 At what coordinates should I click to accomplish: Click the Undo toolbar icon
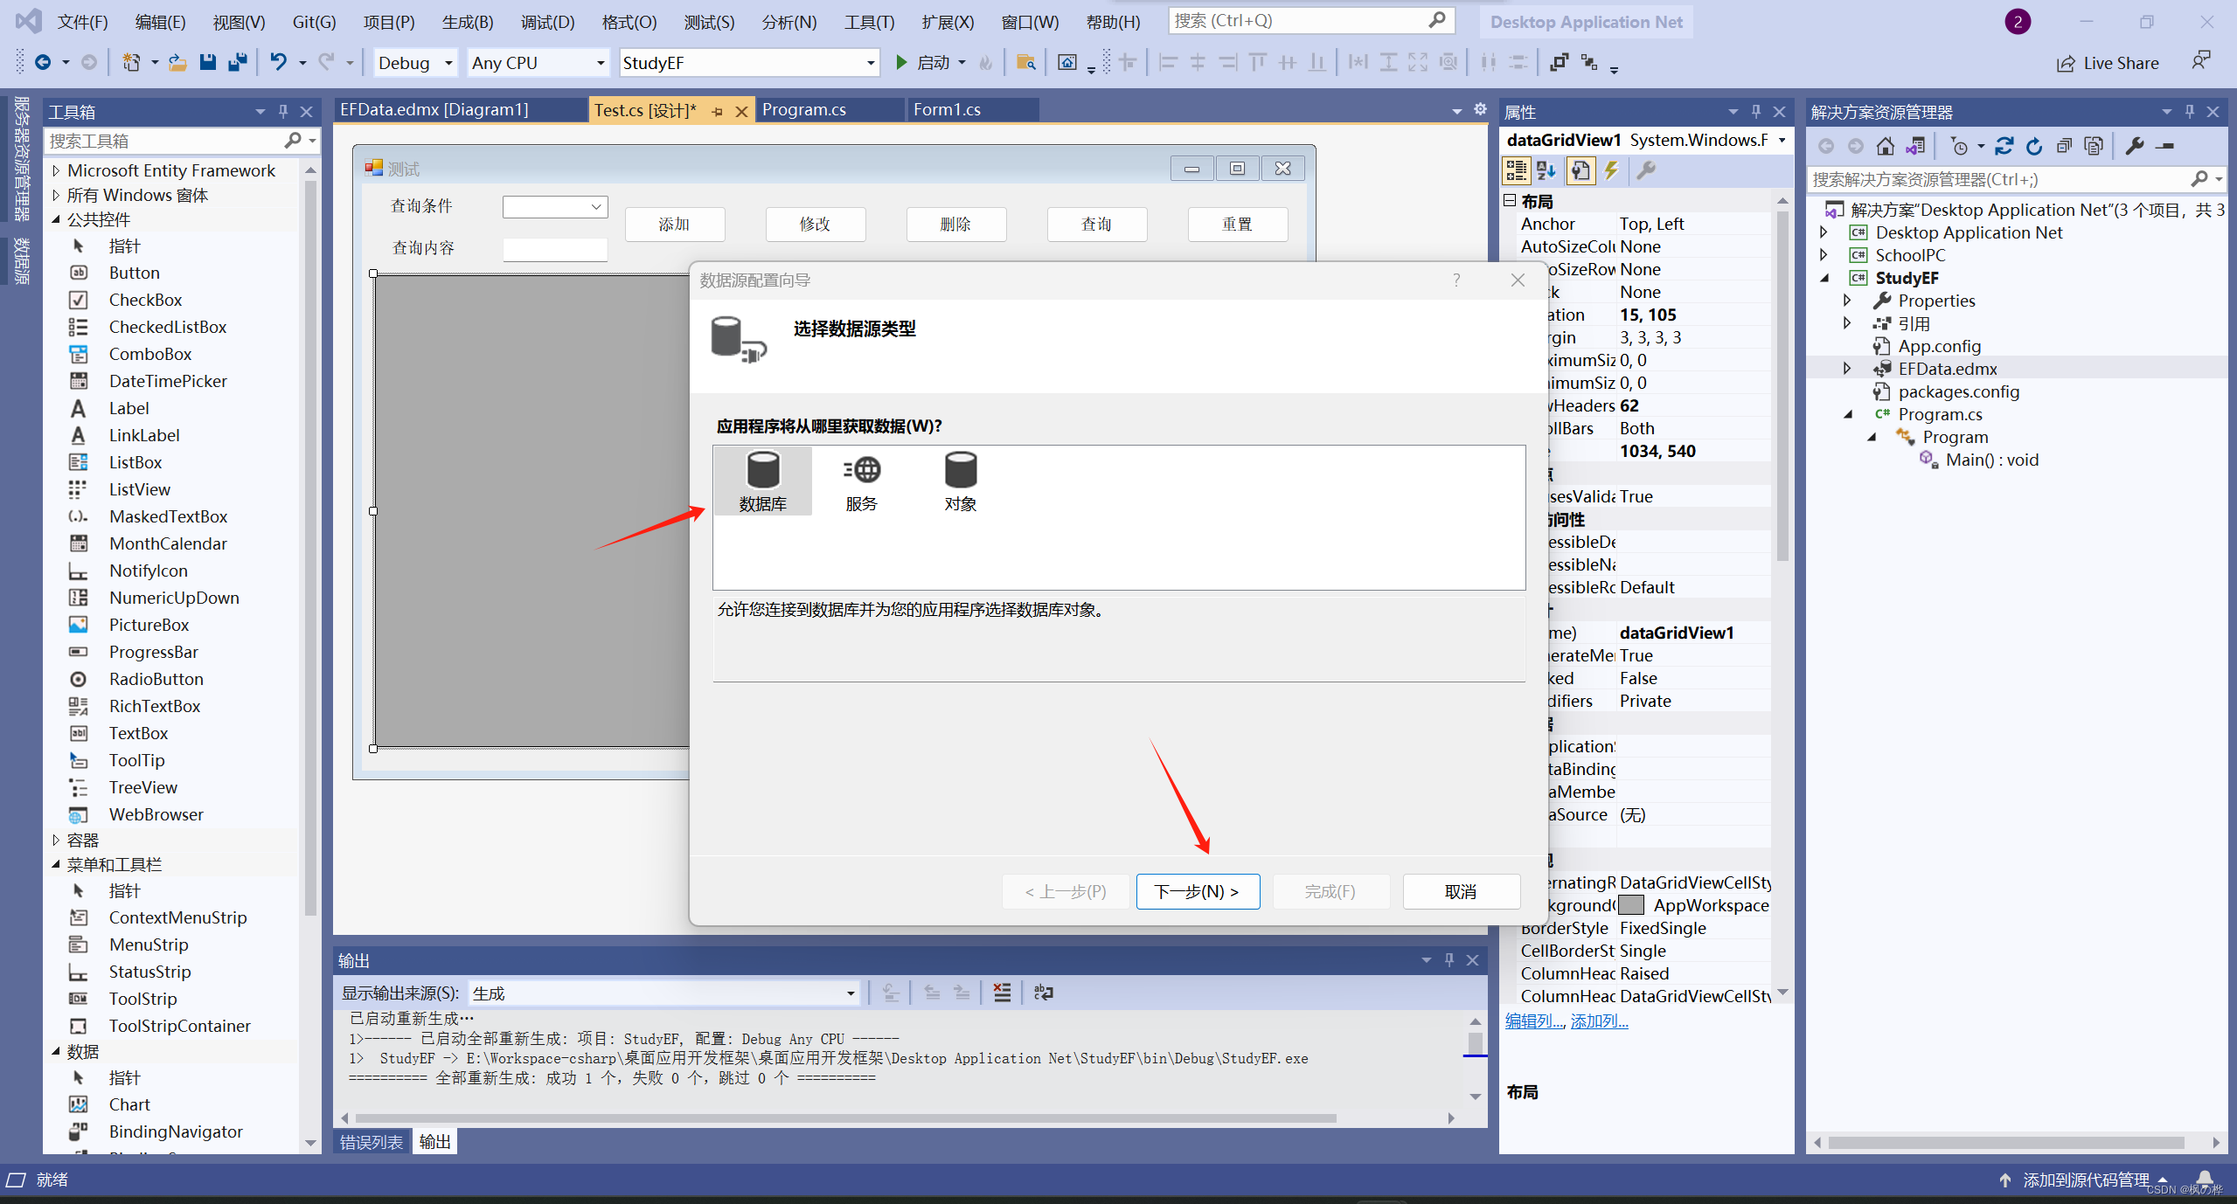pyautogui.click(x=278, y=62)
